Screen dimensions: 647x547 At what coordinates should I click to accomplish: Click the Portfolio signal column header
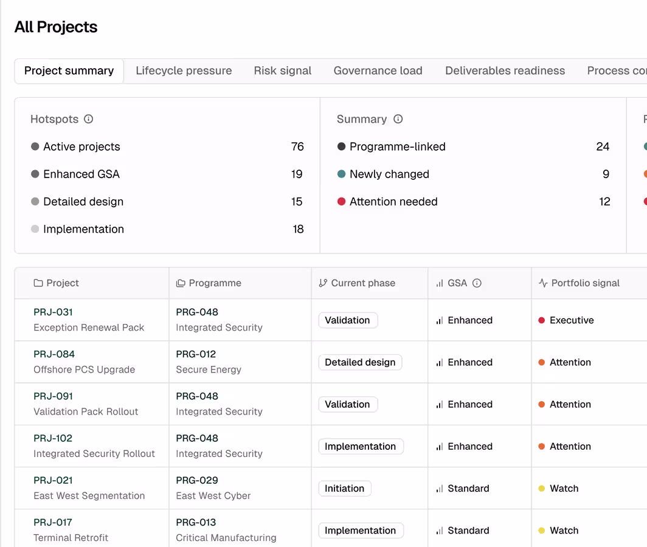[x=589, y=283]
